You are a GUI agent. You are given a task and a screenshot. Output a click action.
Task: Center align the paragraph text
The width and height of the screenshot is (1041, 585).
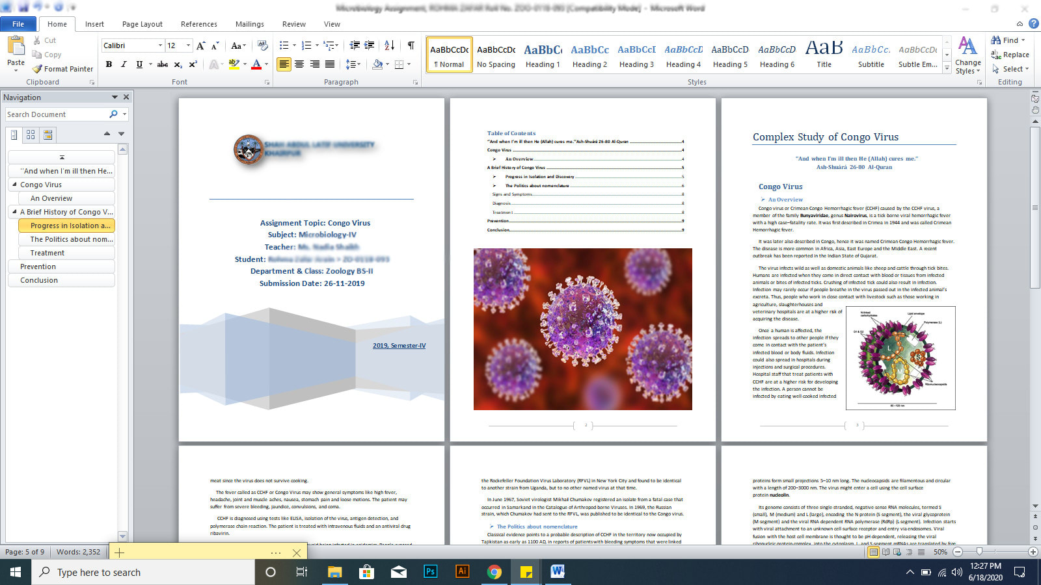(299, 64)
